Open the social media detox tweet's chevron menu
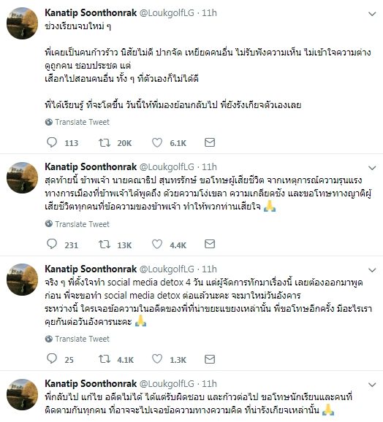 pyautogui.click(x=372, y=270)
